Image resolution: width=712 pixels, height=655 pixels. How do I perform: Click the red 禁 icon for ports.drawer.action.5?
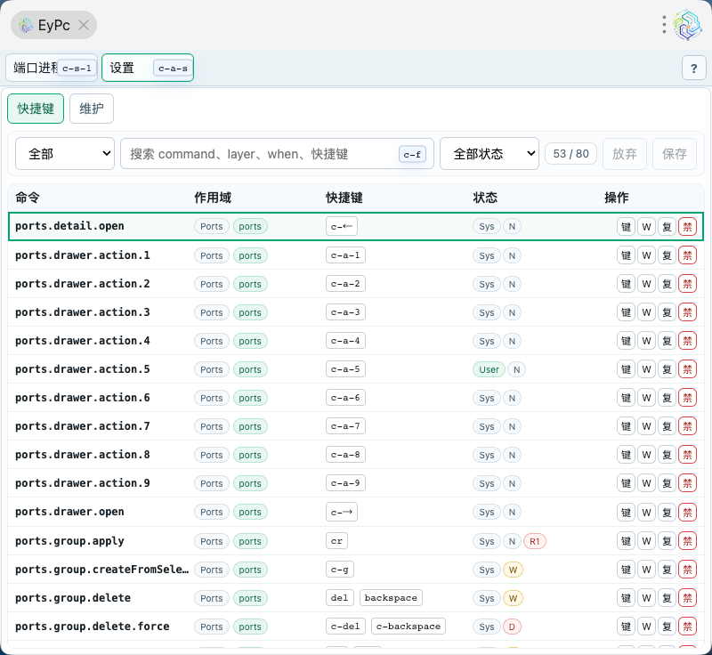[687, 369]
